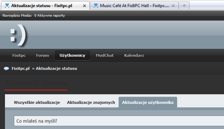Click the Narzędzia Moda label
The height and width of the screenshot is (129, 224).
pyautogui.click(x=17, y=15)
